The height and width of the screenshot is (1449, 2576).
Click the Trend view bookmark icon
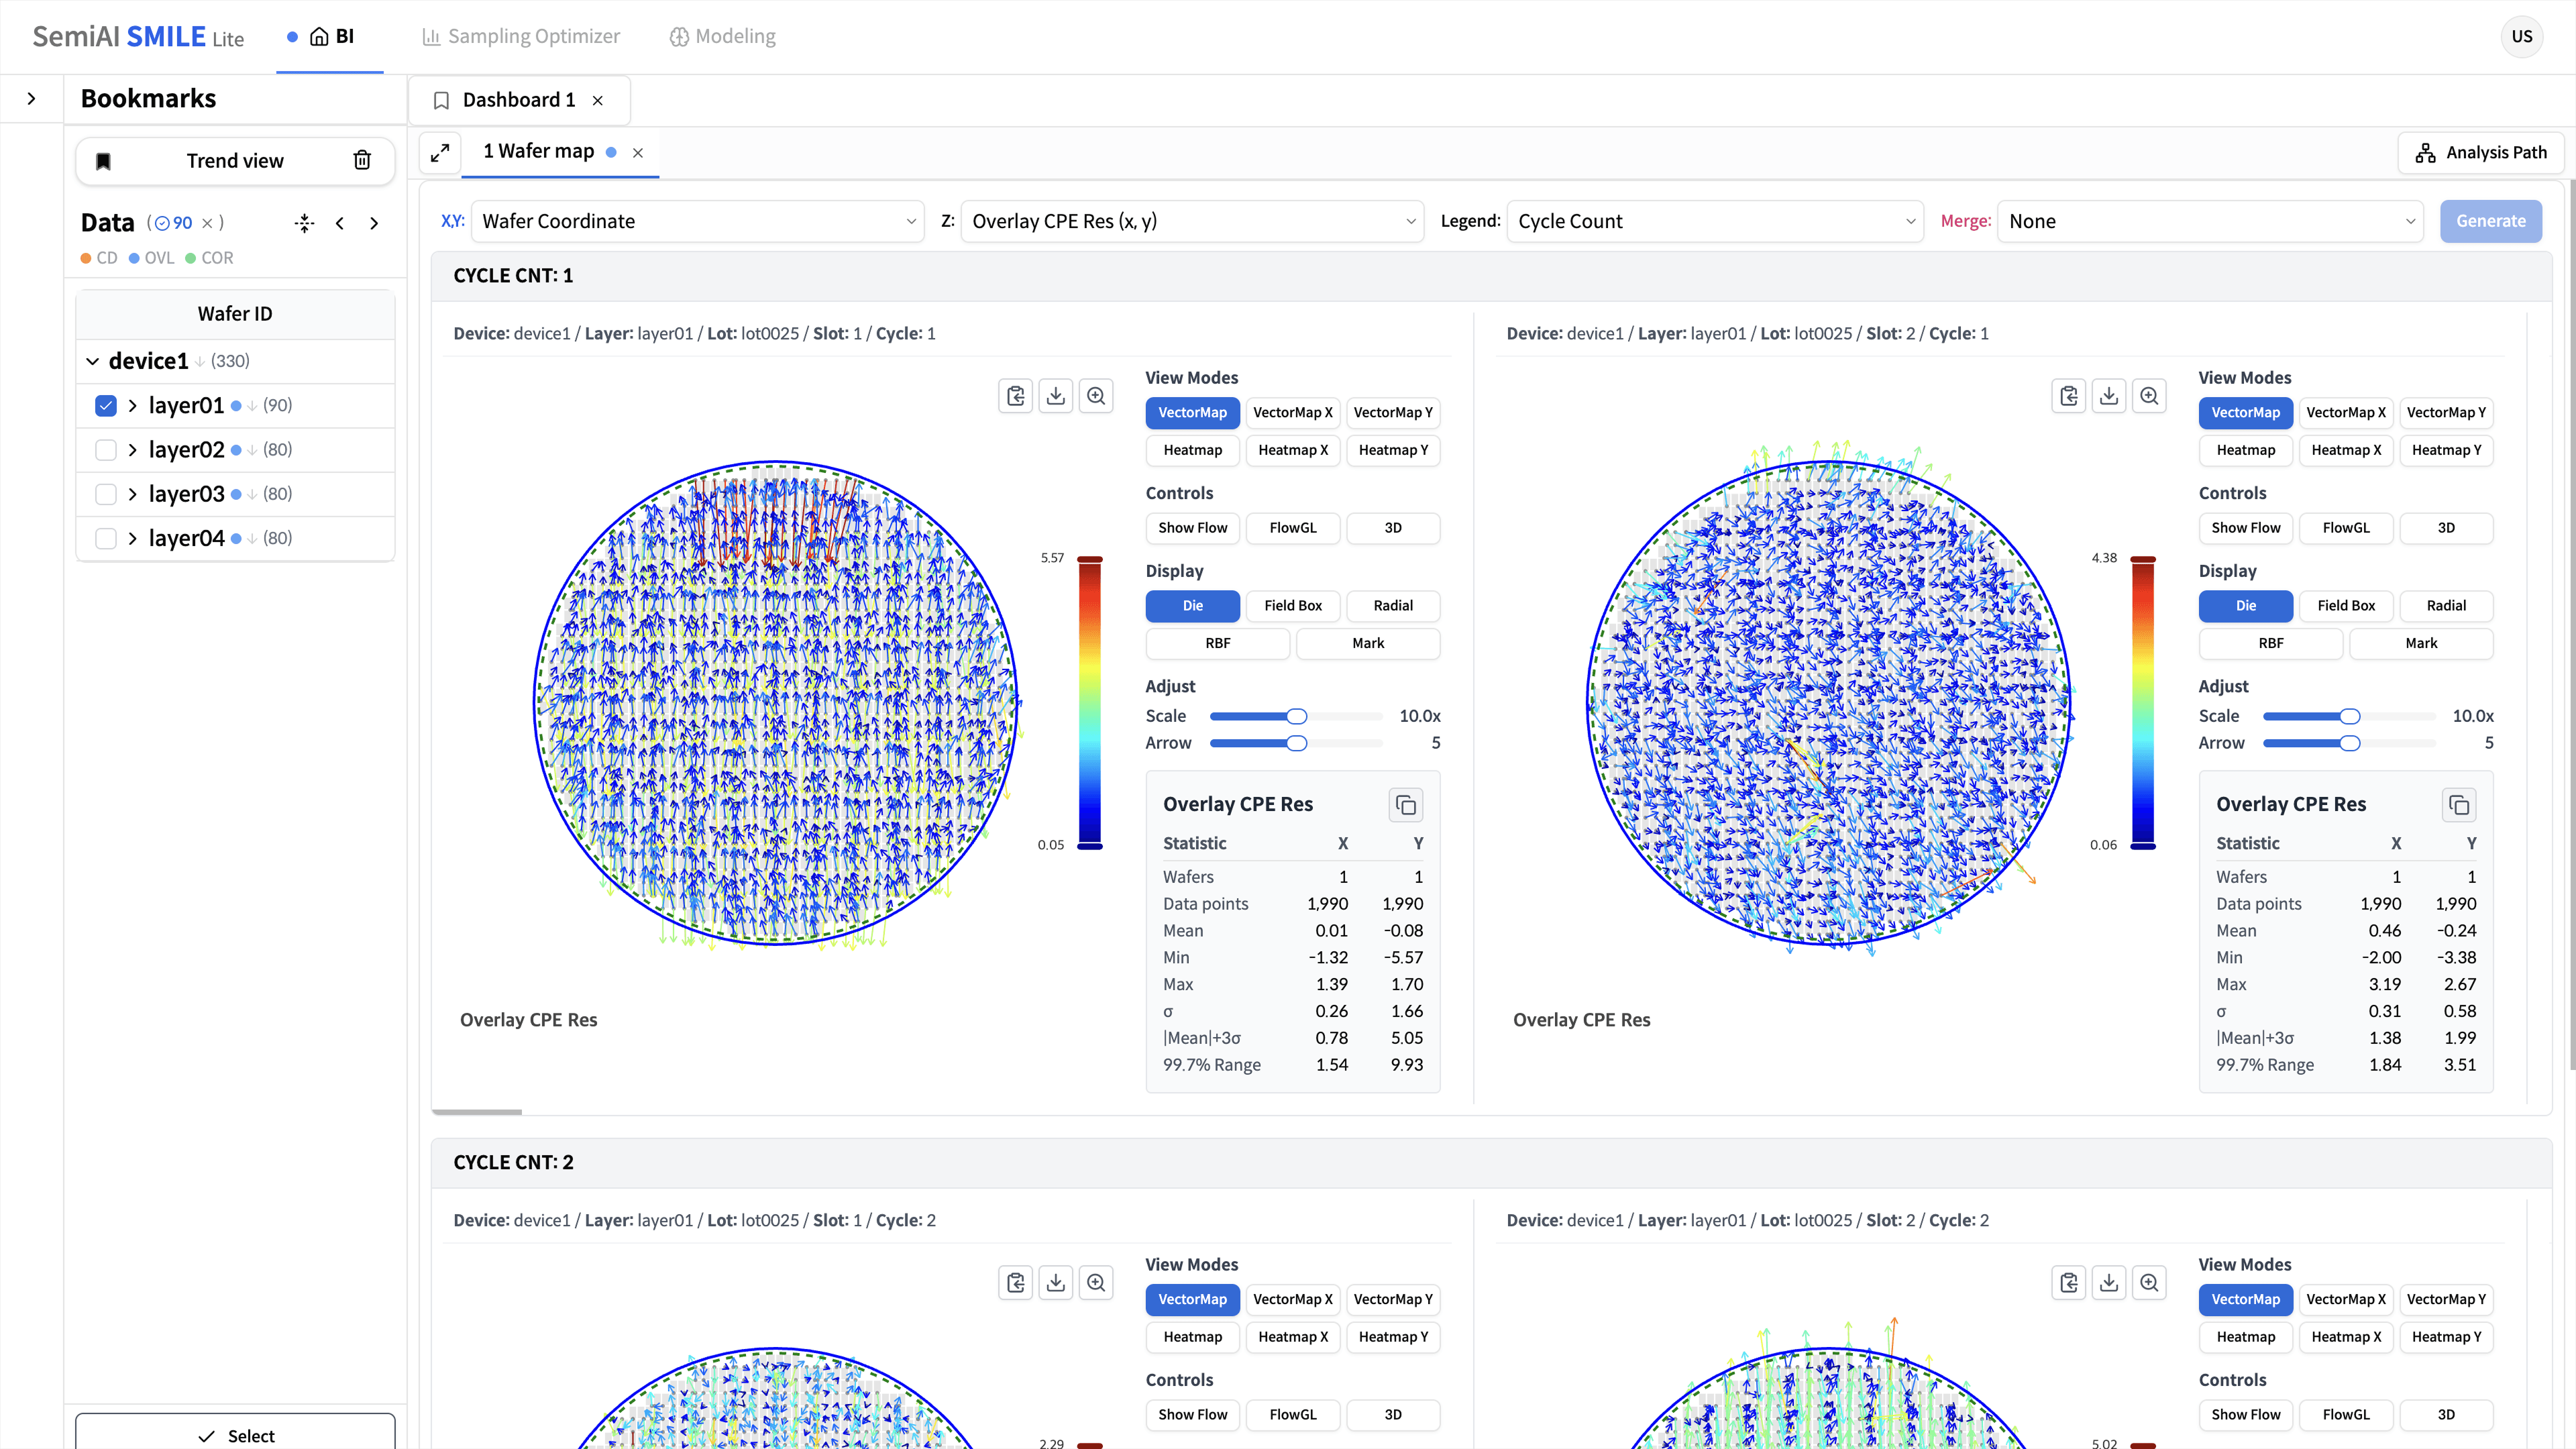coord(103,161)
